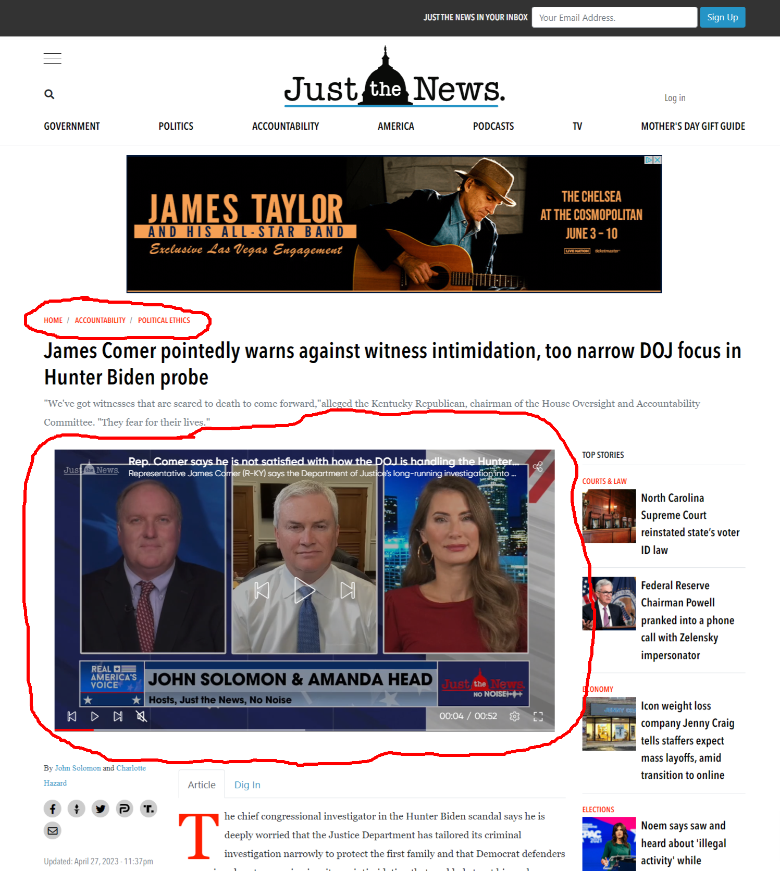The image size is (780, 871).
Task: Open author John Solomon's page
Action: 78,768
